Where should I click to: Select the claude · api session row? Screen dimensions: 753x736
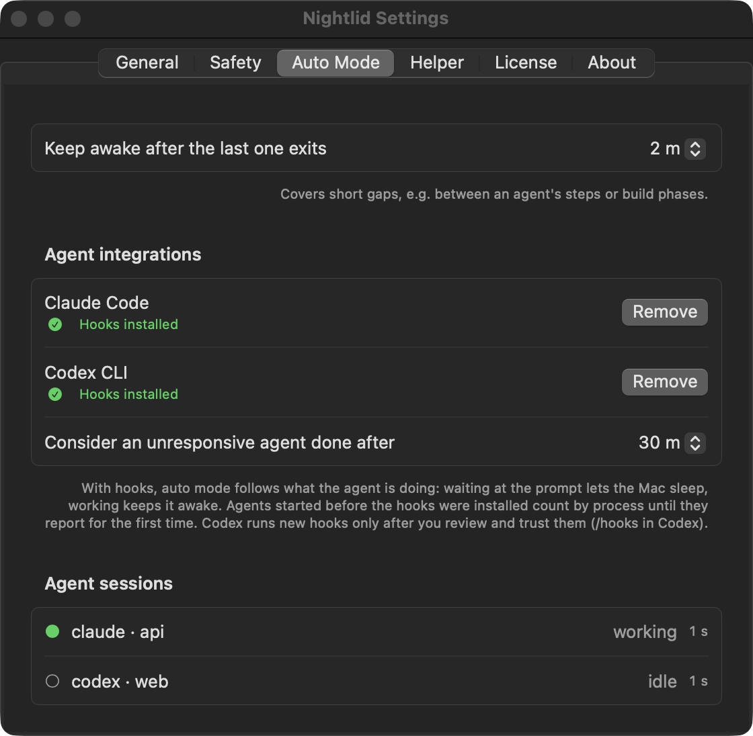pyautogui.click(x=377, y=632)
